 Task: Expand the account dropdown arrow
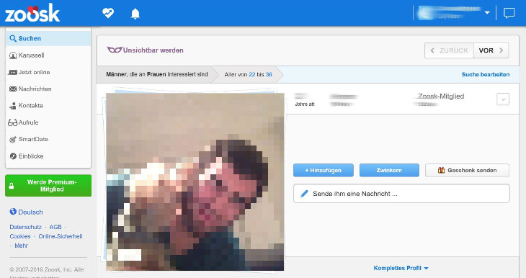[487, 13]
